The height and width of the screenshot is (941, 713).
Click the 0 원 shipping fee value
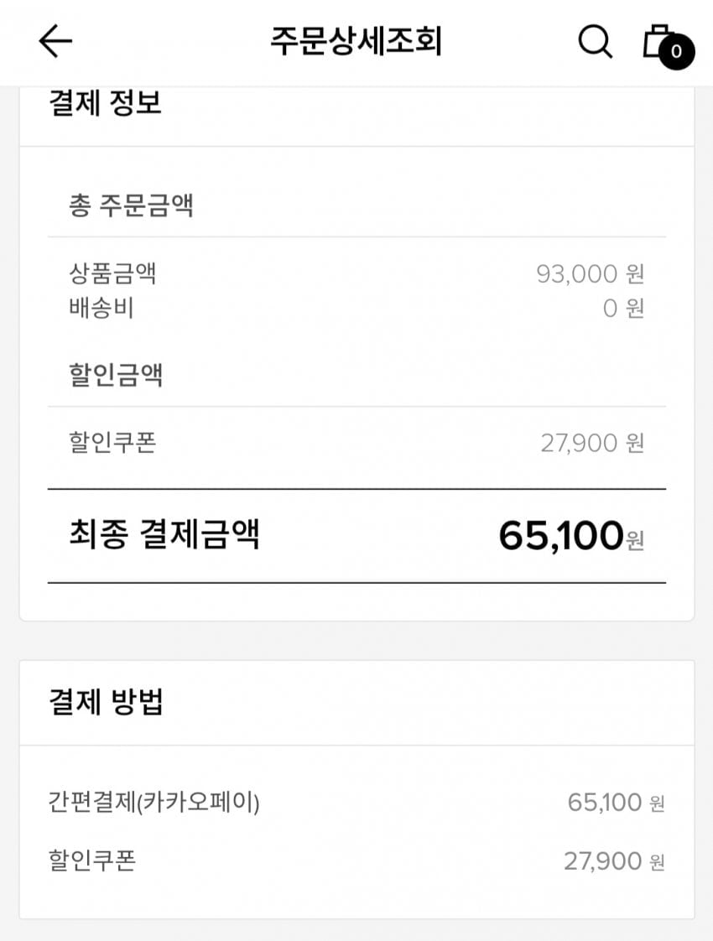623,308
